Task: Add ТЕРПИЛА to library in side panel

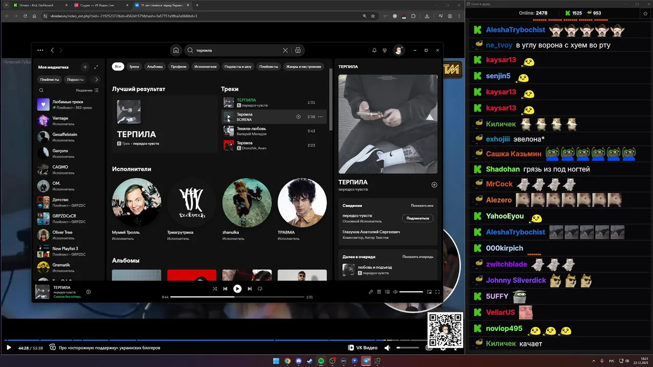Action: [x=434, y=185]
